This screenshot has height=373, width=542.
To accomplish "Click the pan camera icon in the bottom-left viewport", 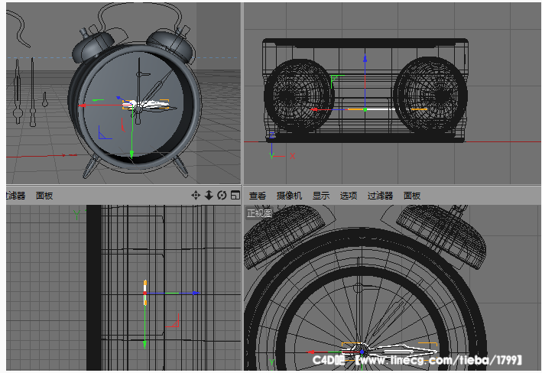I will [x=196, y=196].
